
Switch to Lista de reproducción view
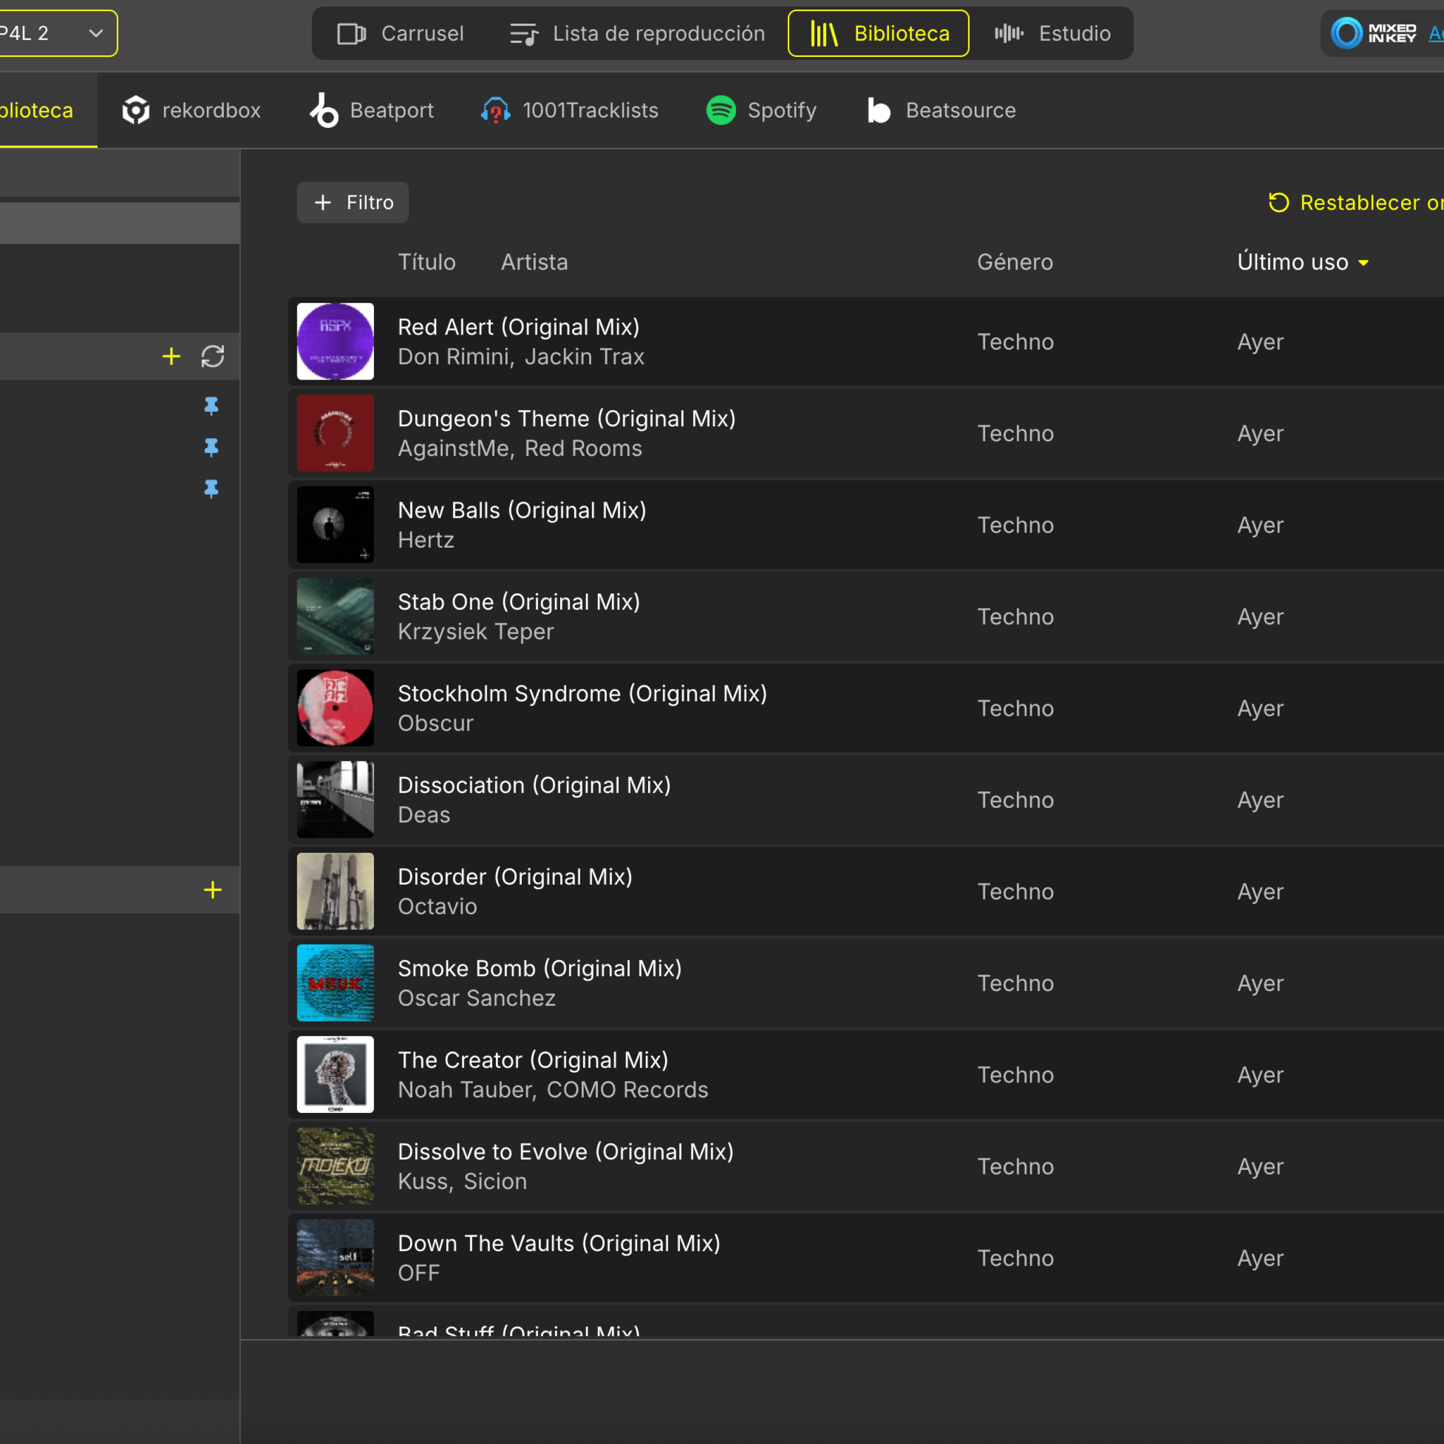coord(637,34)
